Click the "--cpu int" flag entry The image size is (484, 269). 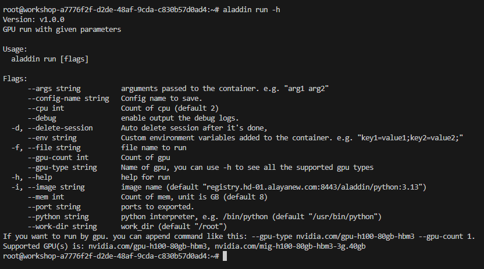pyautogui.click(x=45, y=108)
